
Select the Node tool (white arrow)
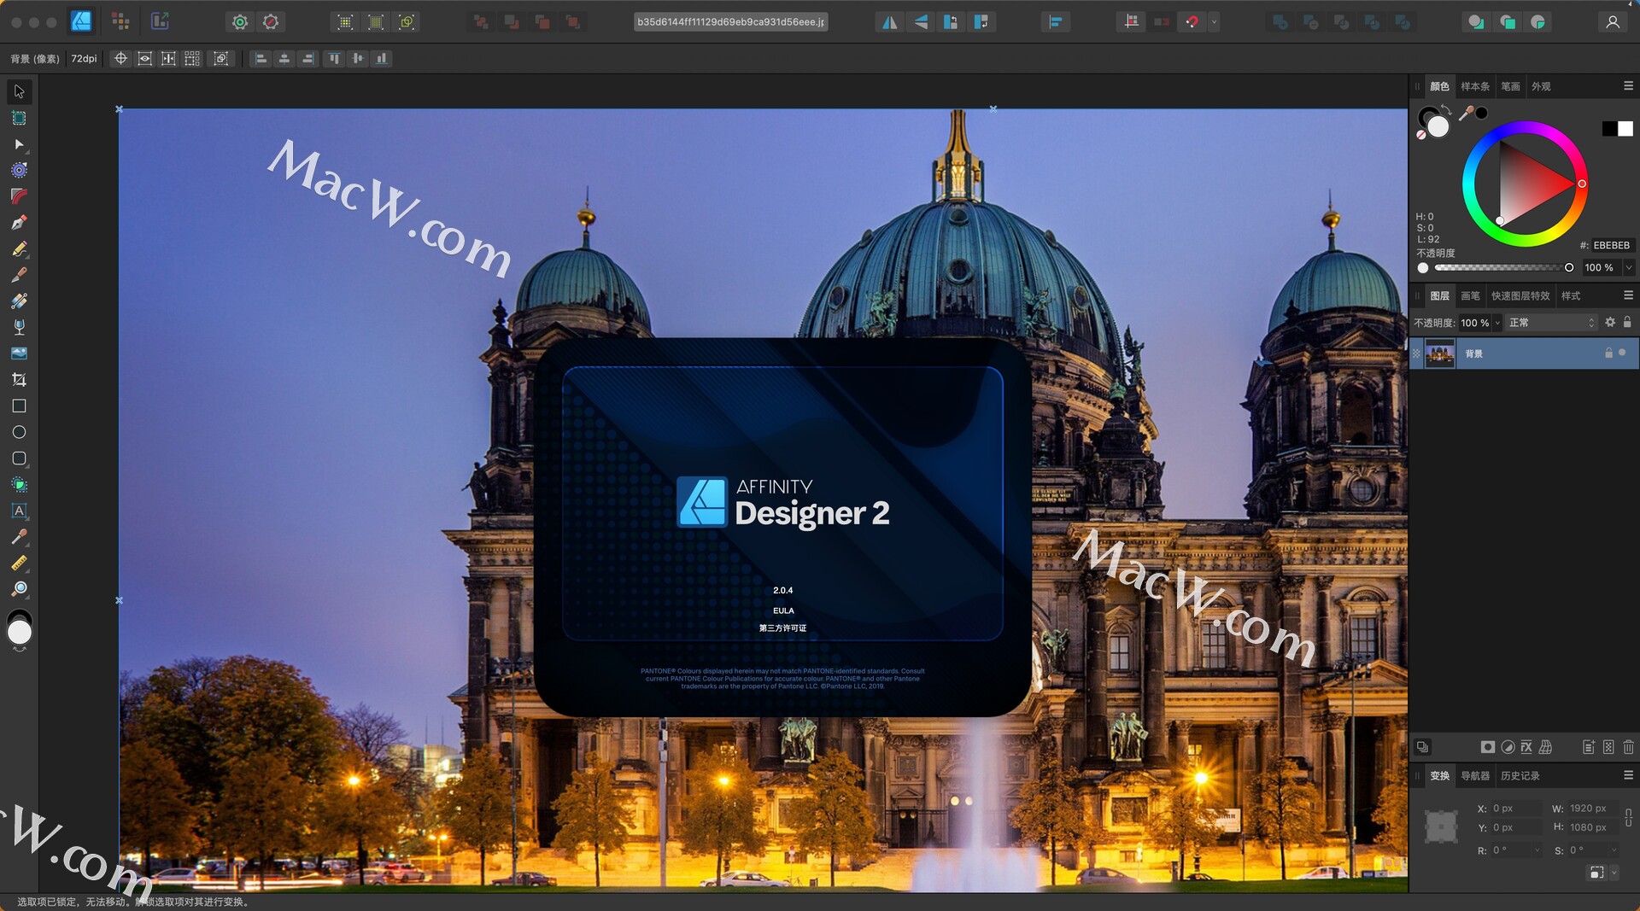[19, 144]
